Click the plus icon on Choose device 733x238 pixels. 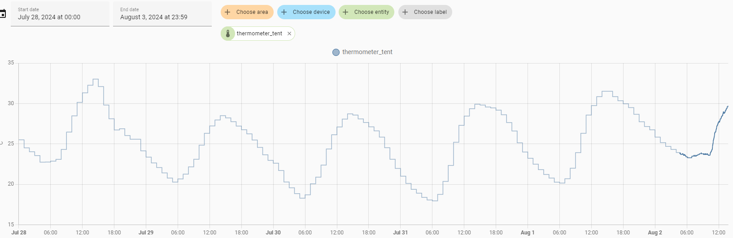(284, 12)
